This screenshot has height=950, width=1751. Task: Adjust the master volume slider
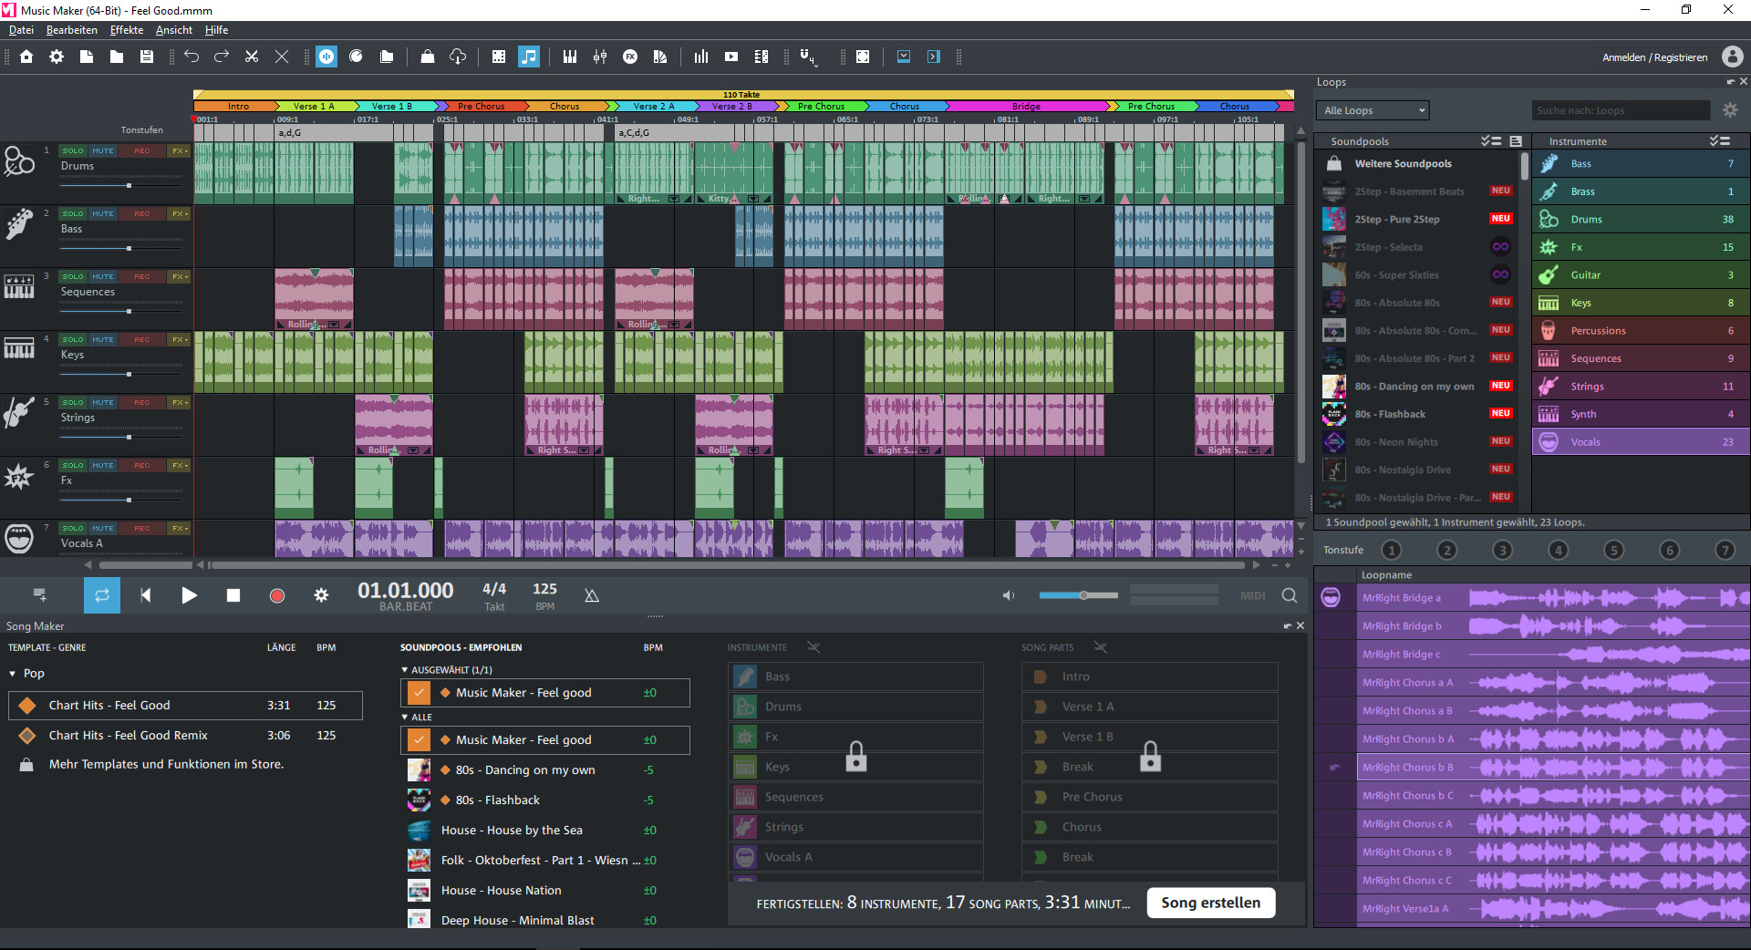click(x=1083, y=595)
